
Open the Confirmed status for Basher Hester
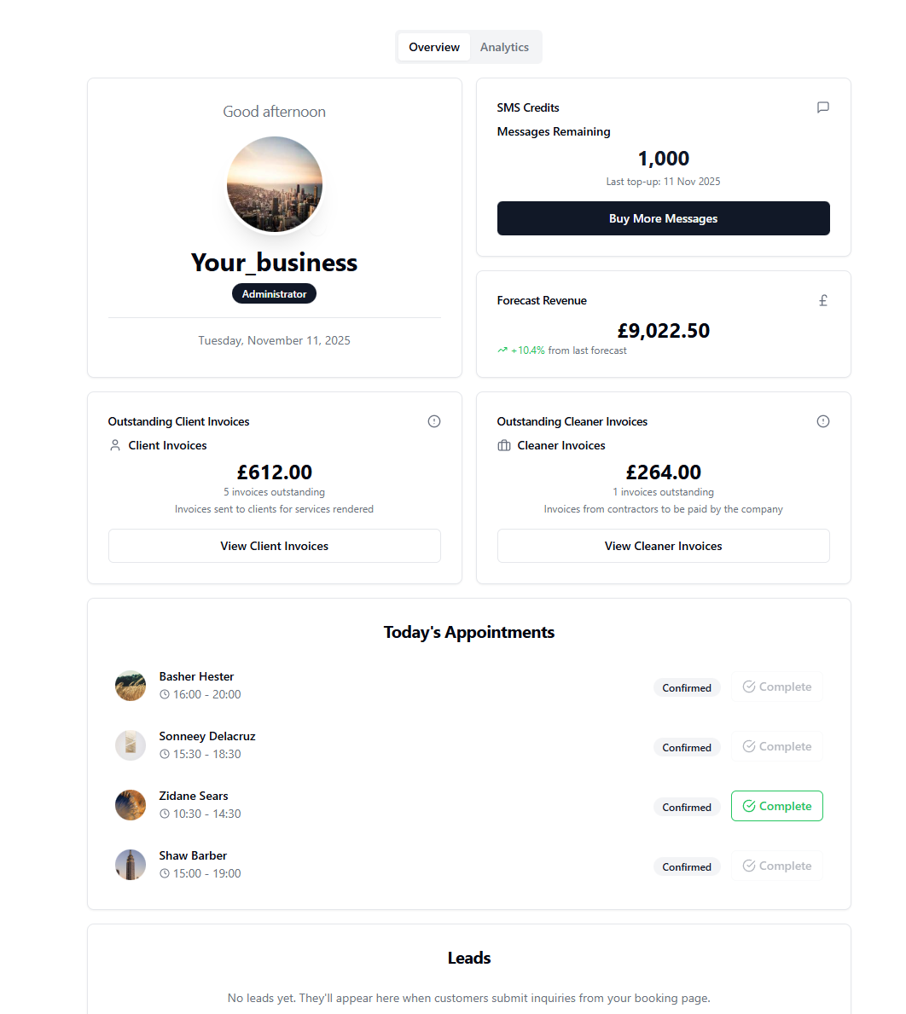tap(687, 687)
